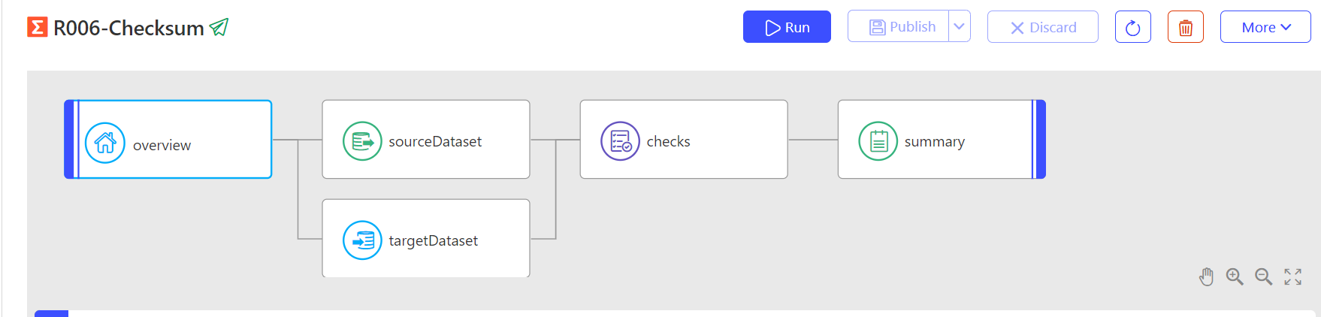Click the green paper plane icon

point(219,28)
